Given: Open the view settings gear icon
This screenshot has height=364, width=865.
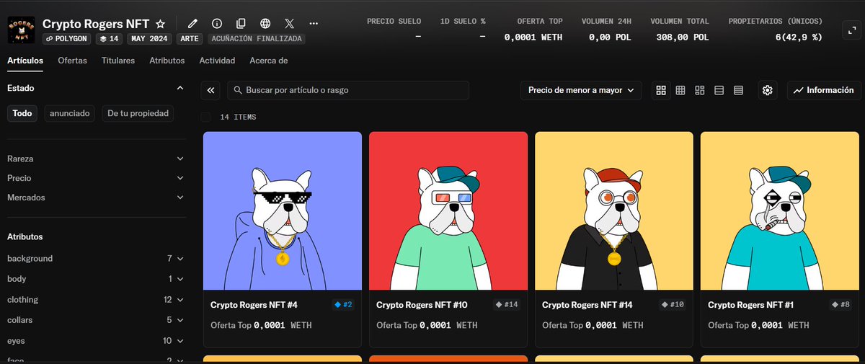Looking at the screenshot, I should (x=768, y=90).
